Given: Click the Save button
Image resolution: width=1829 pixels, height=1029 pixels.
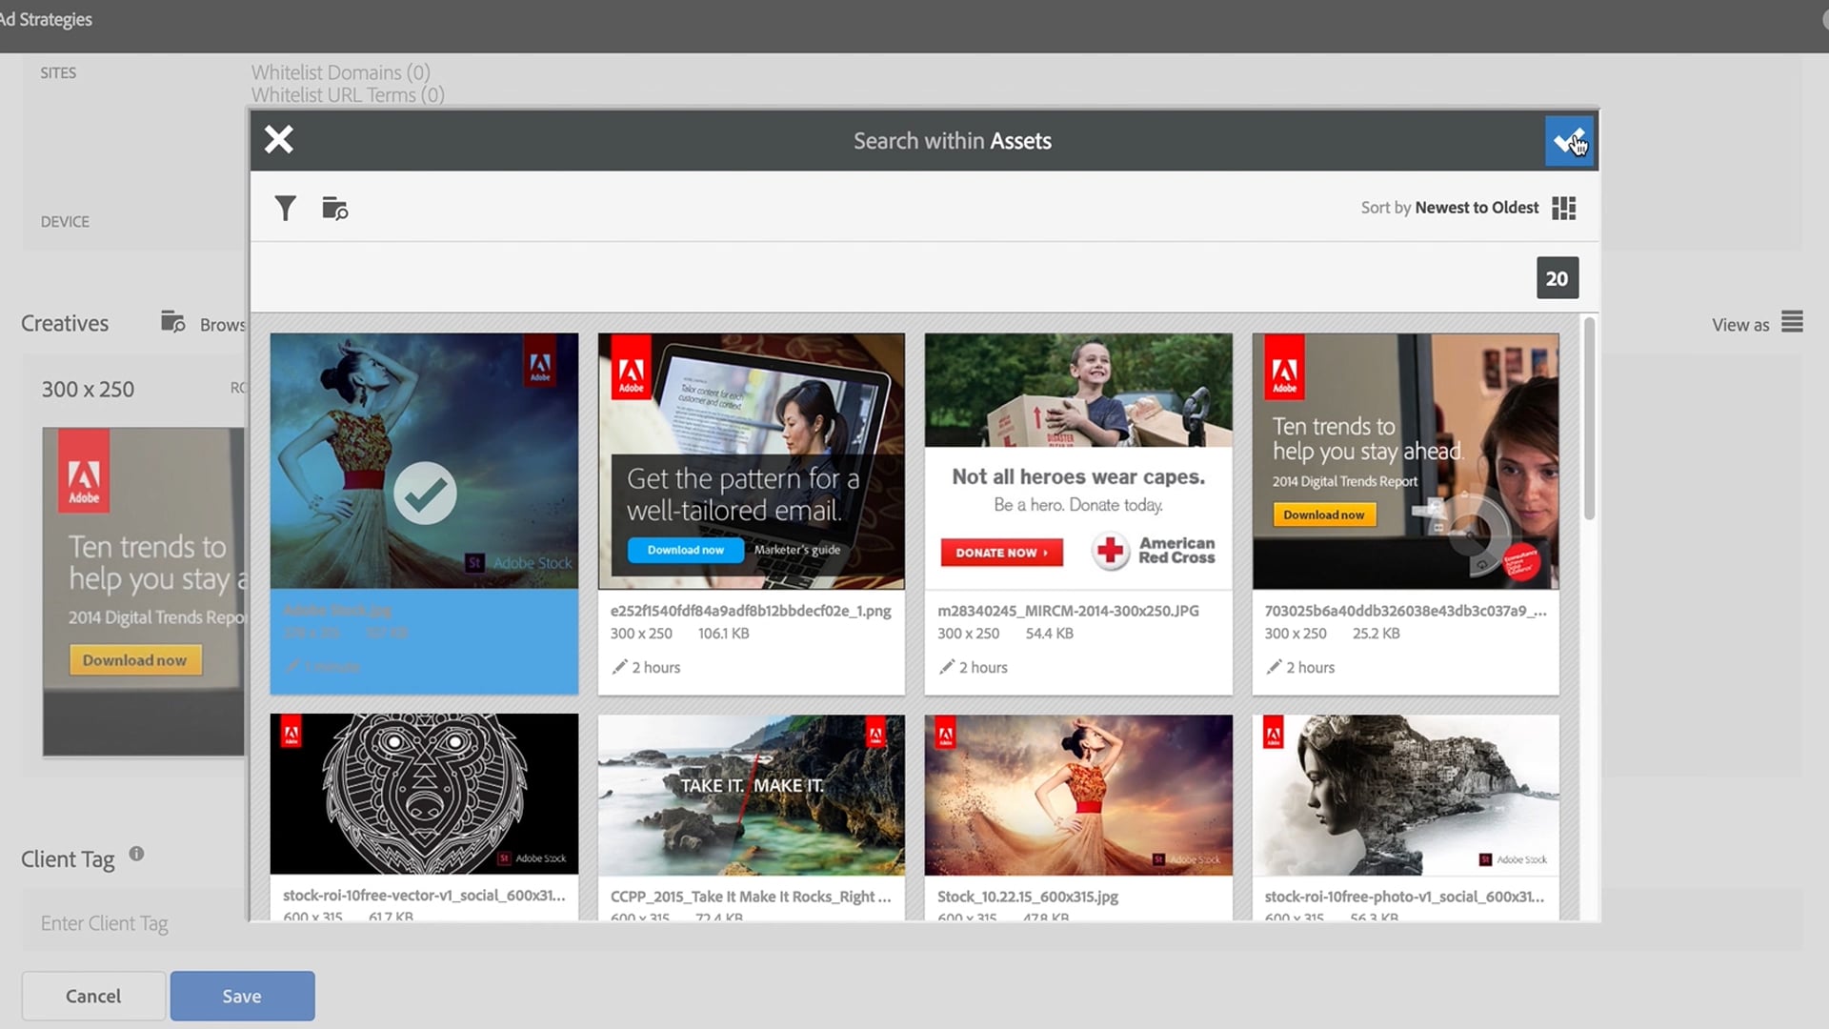Looking at the screenshot, I should [242, 996].
